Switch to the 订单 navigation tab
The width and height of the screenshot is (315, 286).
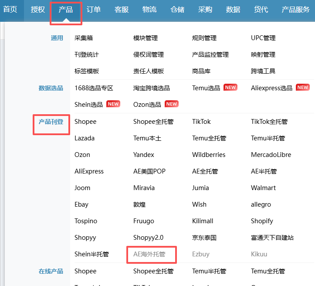point(94,10)
